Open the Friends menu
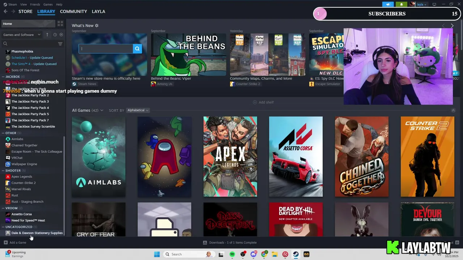 (35, 4)
